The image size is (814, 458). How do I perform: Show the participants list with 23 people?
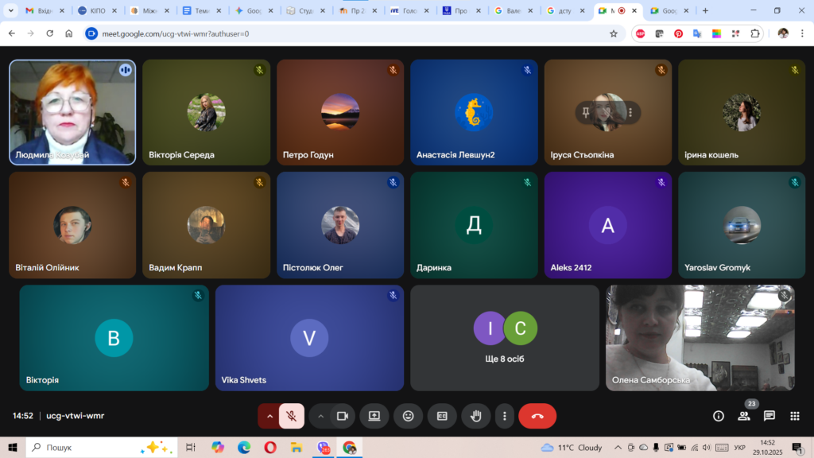pos(744,416)
